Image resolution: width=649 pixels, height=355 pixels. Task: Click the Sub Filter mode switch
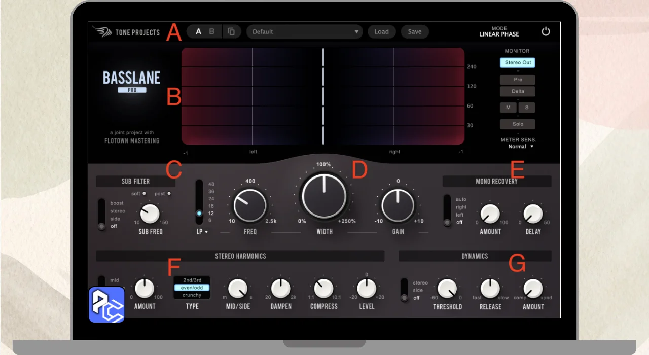point(102,215)
